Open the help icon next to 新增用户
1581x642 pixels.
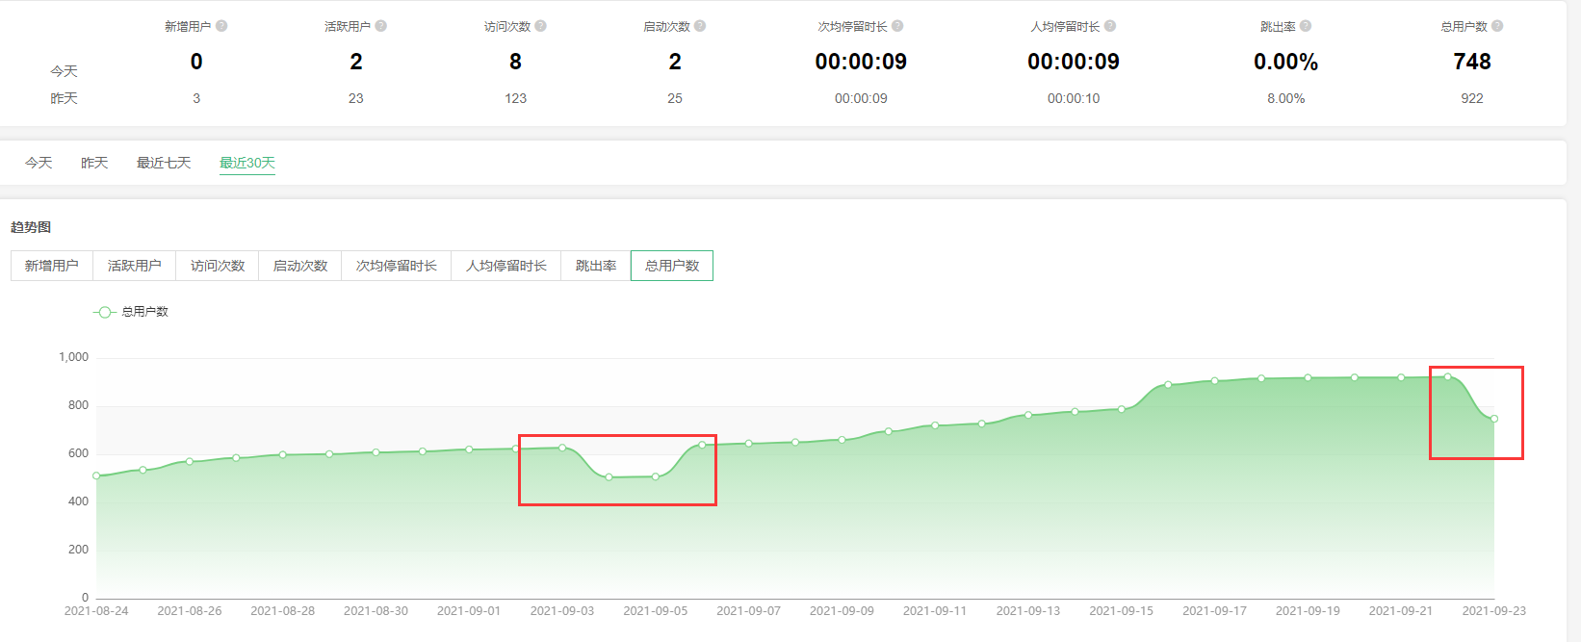[221, 26]
